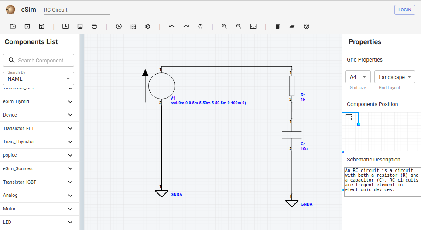Create a new schematic with the folder-plus icon
Screen dimensions: 421x230
[13, 26]
